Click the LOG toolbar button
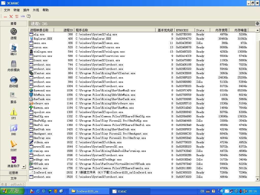Screen dimensions: 260x195 [x=23, y=16]
